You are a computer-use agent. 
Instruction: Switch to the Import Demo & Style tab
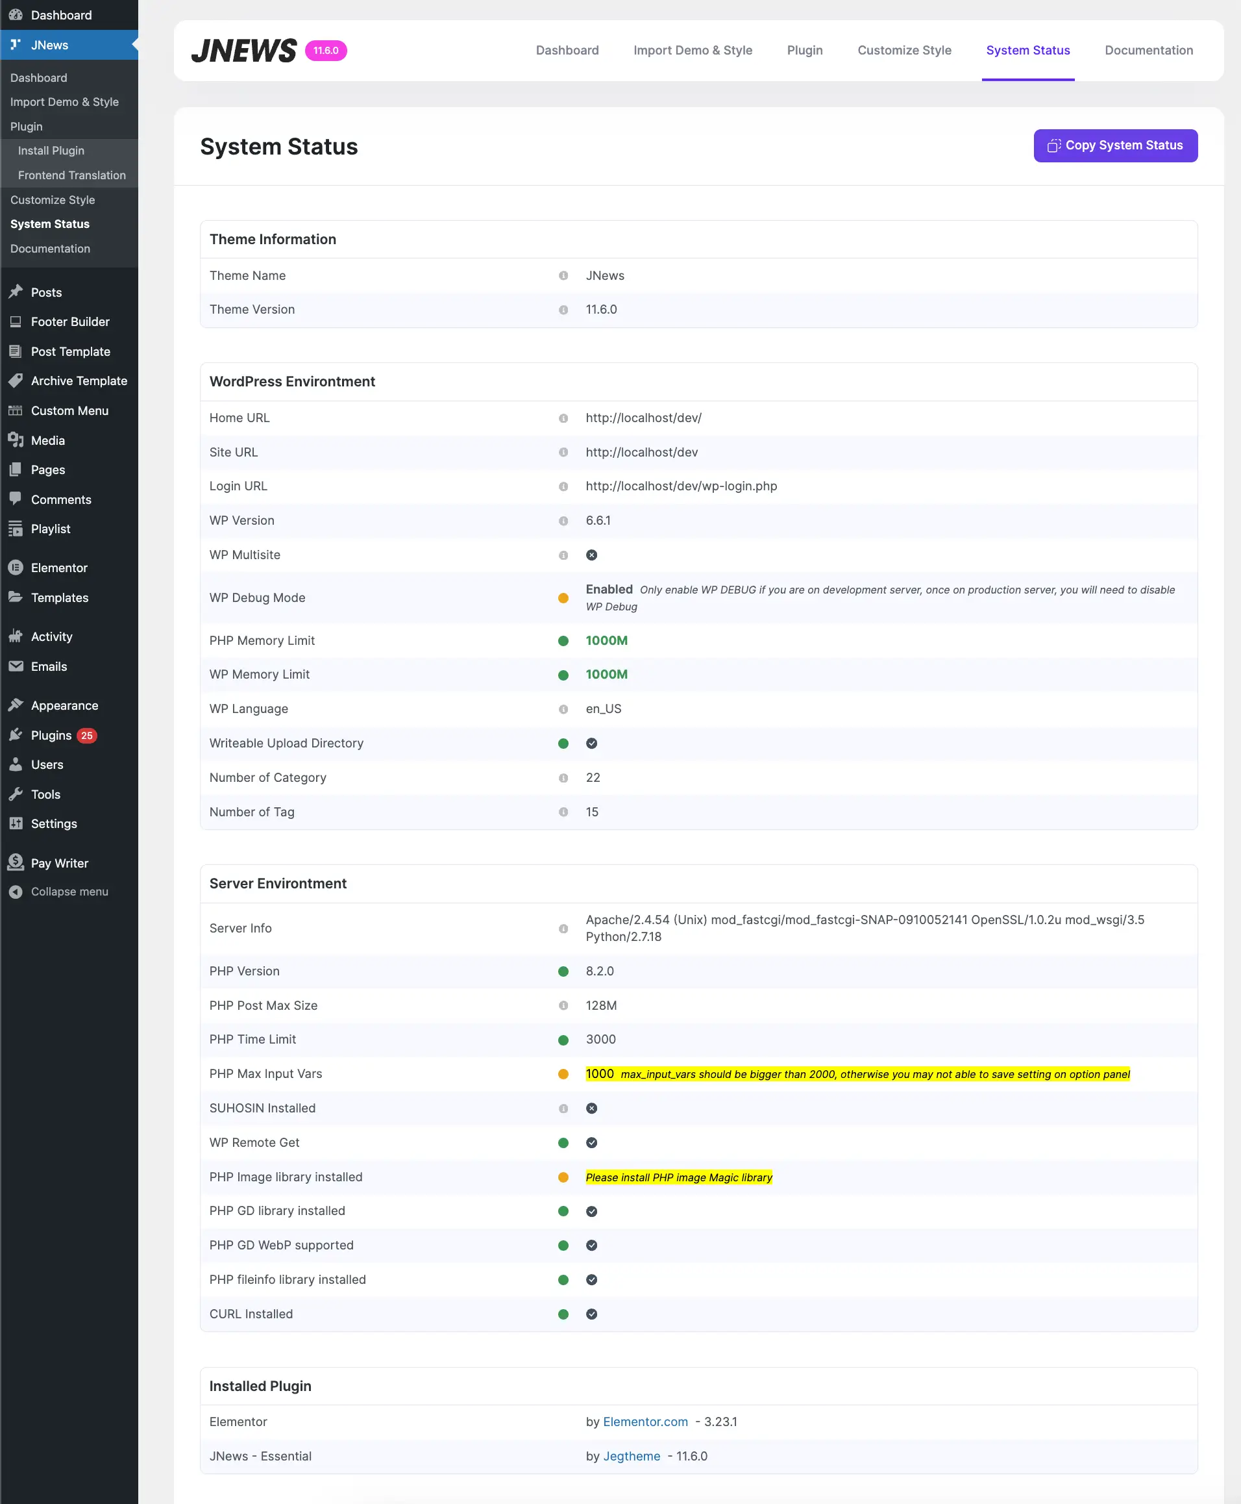(692, 50)
